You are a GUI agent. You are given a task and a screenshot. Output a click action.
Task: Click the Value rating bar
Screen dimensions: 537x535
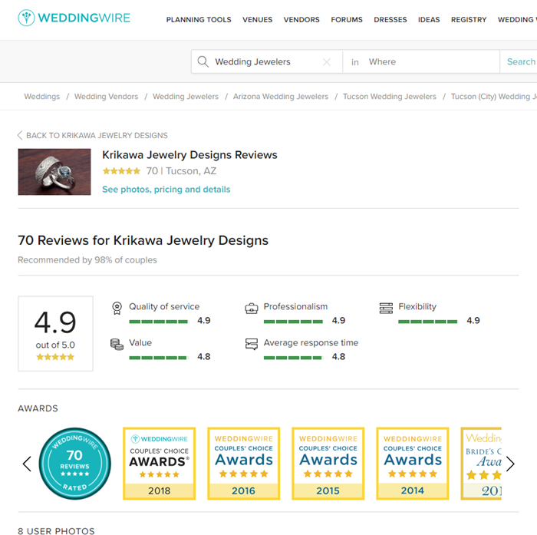[x=159, y=358]
